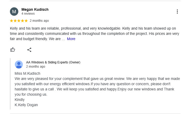Expand full review with the More link
Screen dimensions: 192x114
(71, 39)
